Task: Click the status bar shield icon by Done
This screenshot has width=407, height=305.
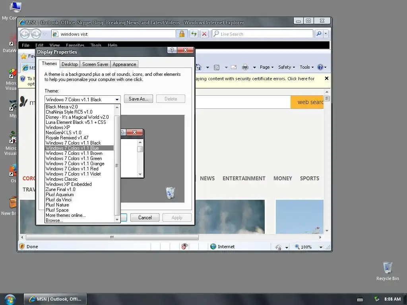Action: [22, 246]
